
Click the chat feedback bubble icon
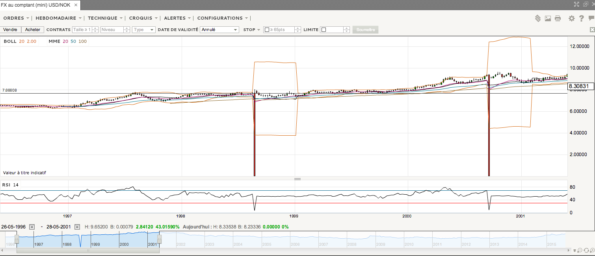(x=591, y=18)
